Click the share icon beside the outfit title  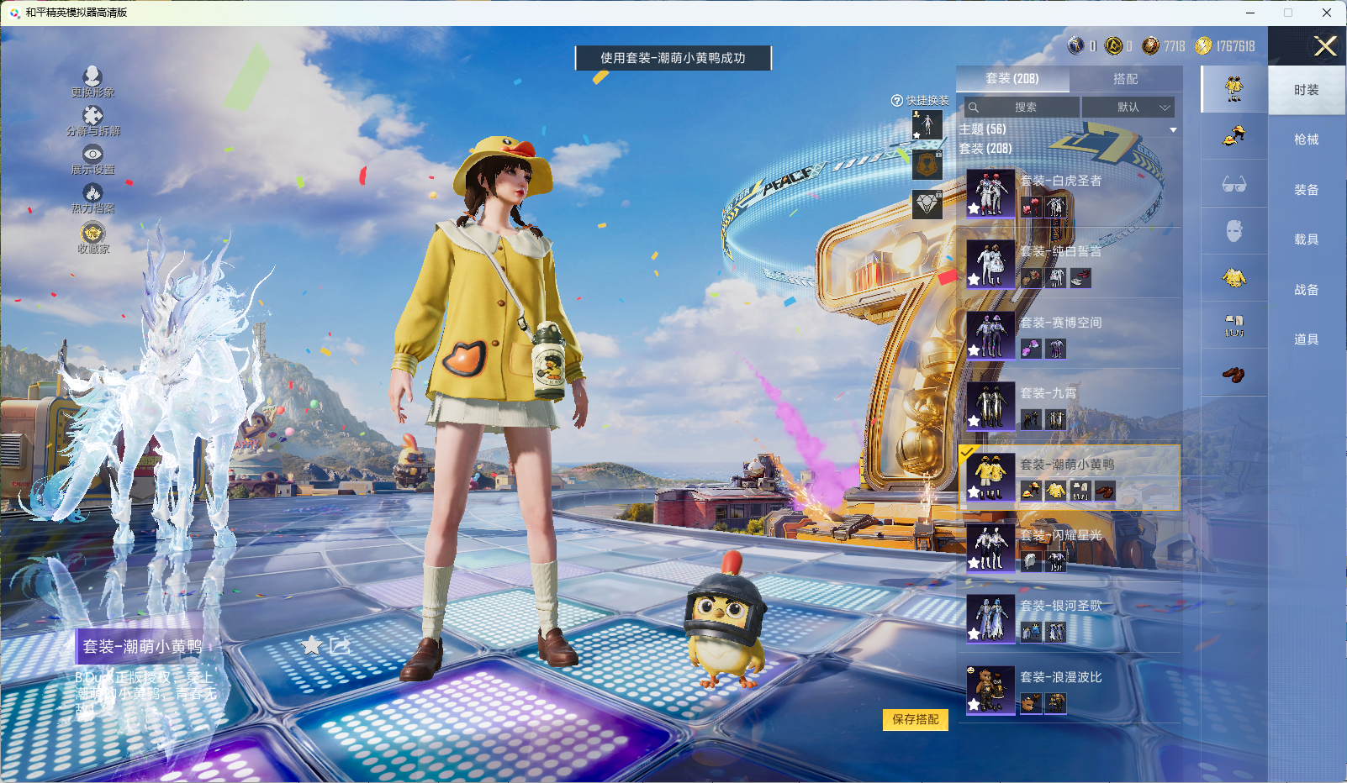click(x=341, y=645)
